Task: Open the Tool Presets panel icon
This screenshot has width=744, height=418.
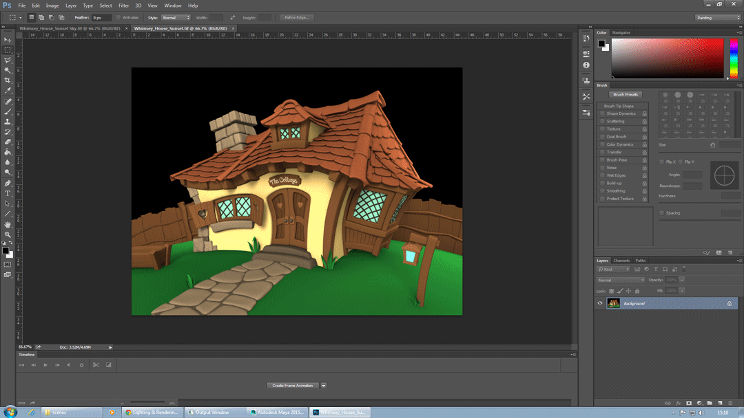Action: pos(586,96)
